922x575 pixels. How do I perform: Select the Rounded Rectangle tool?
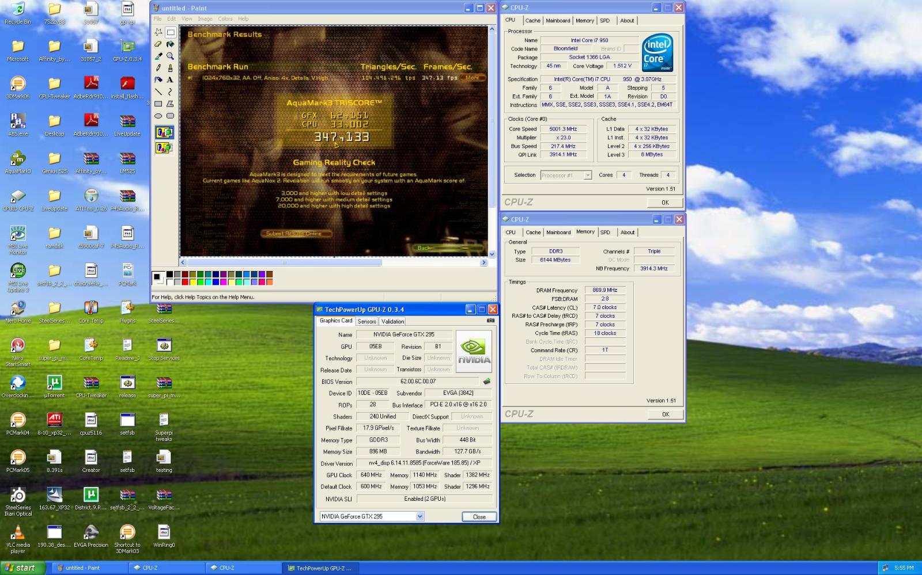(x=171, y=116)
